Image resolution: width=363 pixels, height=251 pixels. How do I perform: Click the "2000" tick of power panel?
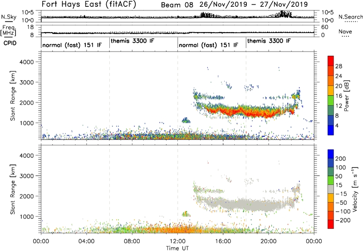(26, 102)
